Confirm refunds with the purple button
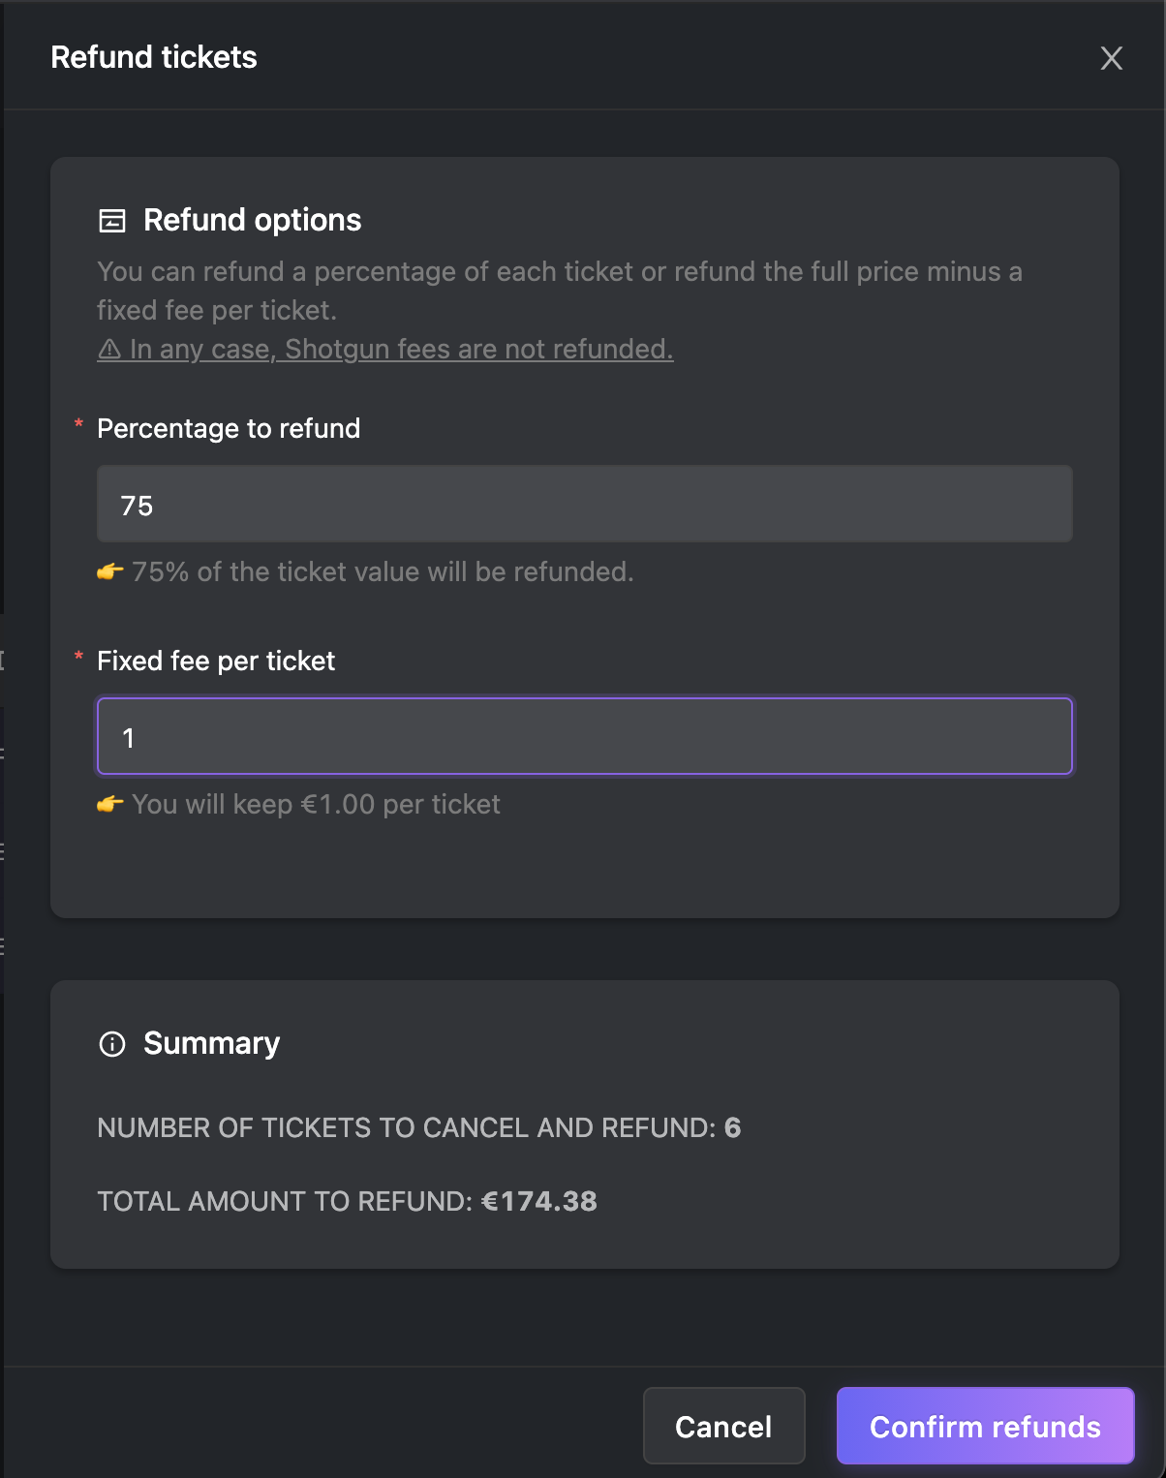This screenshot has height=1478, width=1166. click(x=986, y=1426)
